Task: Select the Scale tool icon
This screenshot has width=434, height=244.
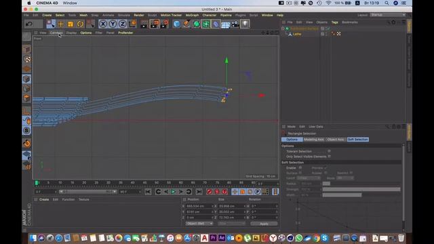Action: click(x=71, y=24)
